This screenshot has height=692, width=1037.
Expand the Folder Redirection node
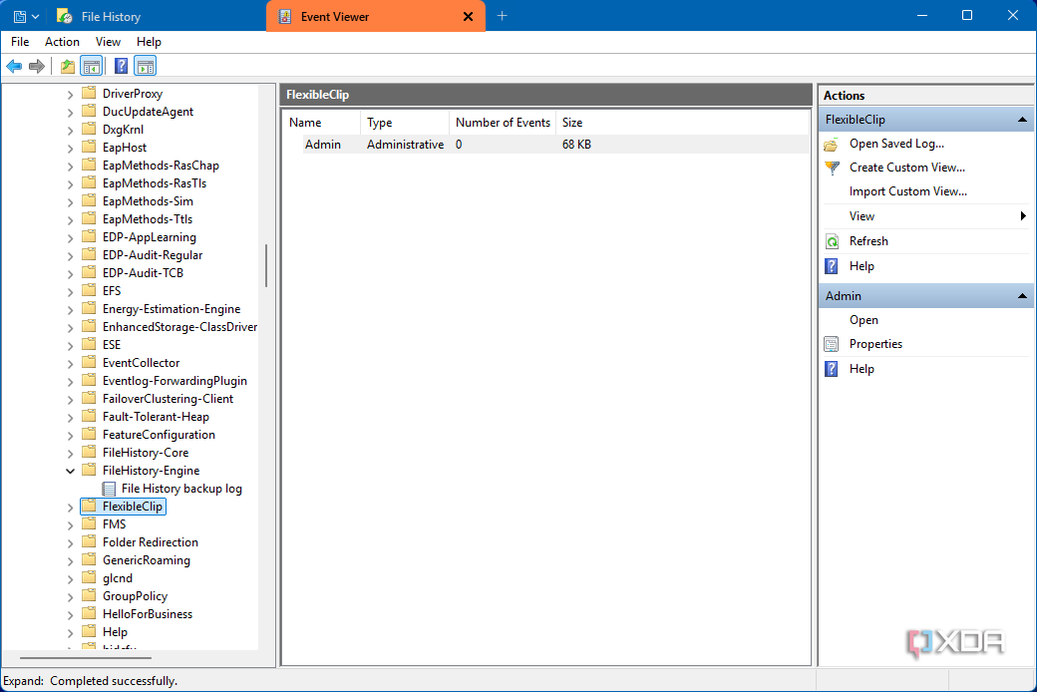(70, 543)
